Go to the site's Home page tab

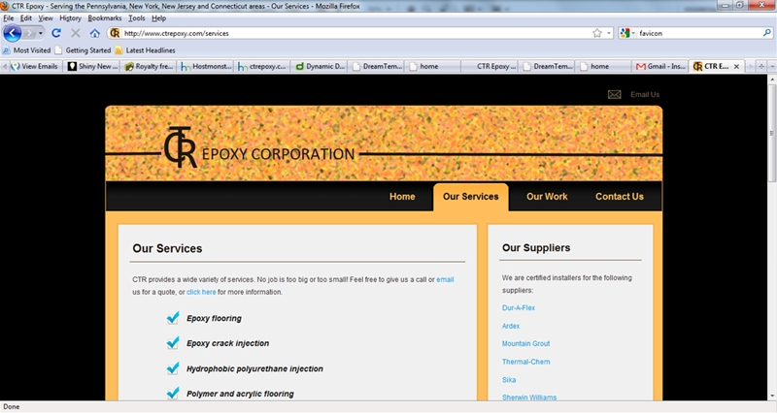point(402,197)
